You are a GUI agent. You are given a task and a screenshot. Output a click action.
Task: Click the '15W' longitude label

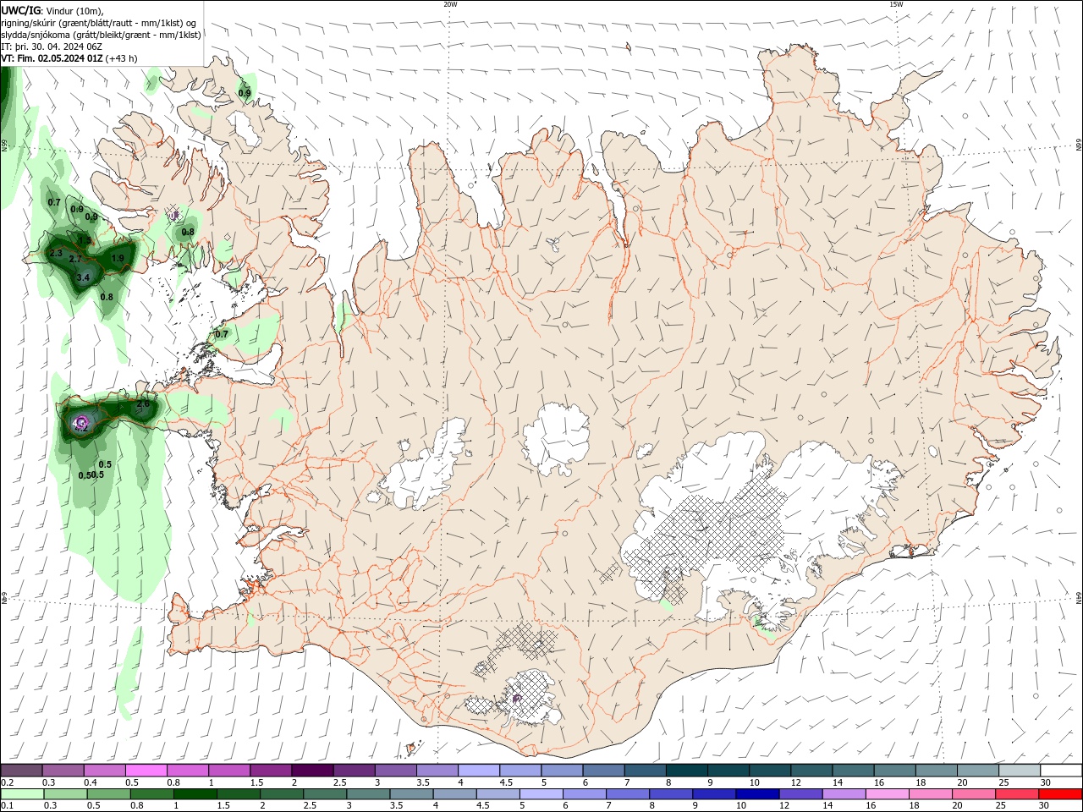click(896, 4)
